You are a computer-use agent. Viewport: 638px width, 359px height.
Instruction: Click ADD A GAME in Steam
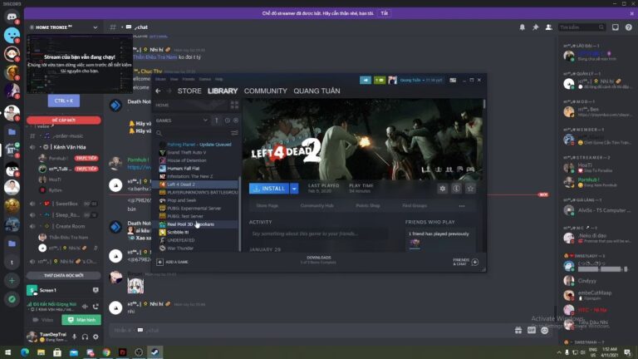(173, 262)
